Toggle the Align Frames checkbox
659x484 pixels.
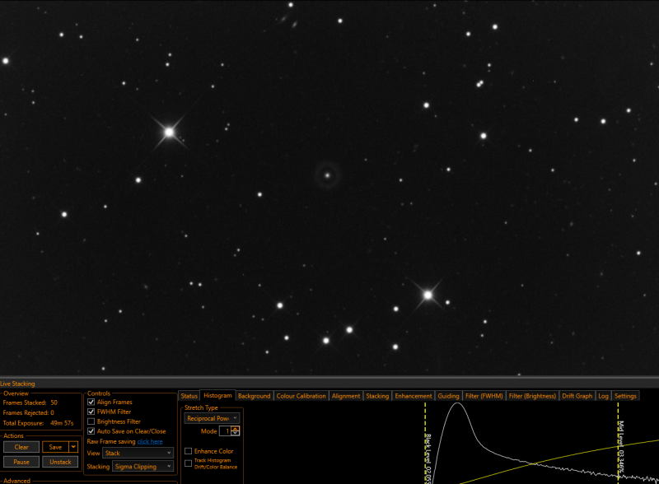(x=91, y=402)
